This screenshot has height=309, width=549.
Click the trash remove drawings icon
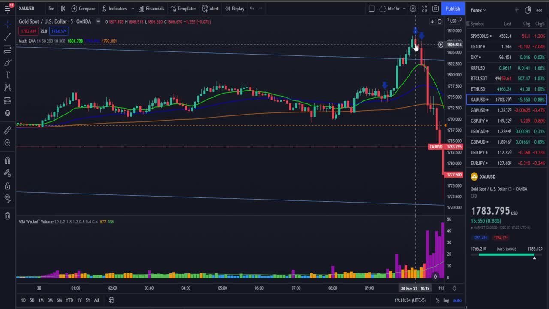(7, 216)
